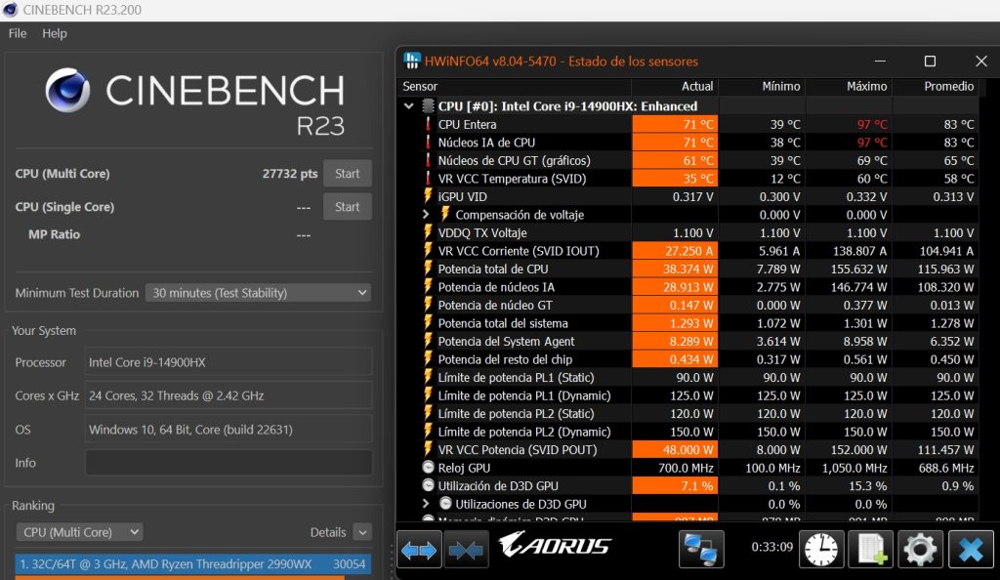Click the HWiNFO64 expand-layout arrows icon
Image resolution: width=1000 pixels, height=580 pixels.
(x=419, y=550)
